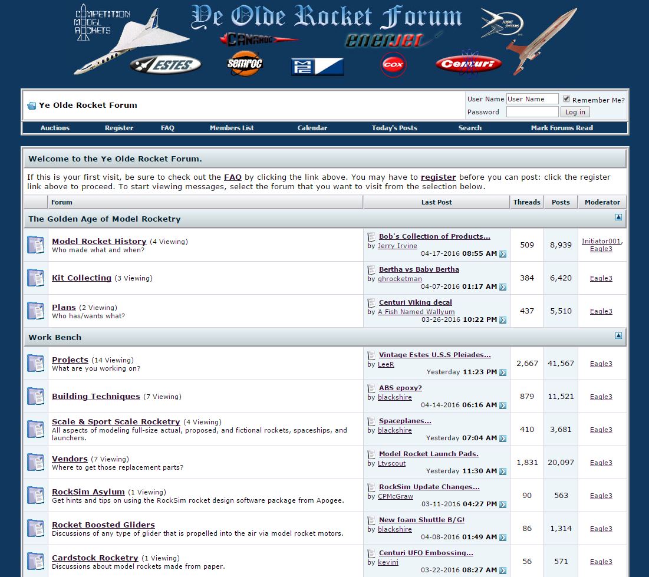This screenshot has height=577, width=649.
Task: Click inside the User Name field
Action: pos(532,98)
